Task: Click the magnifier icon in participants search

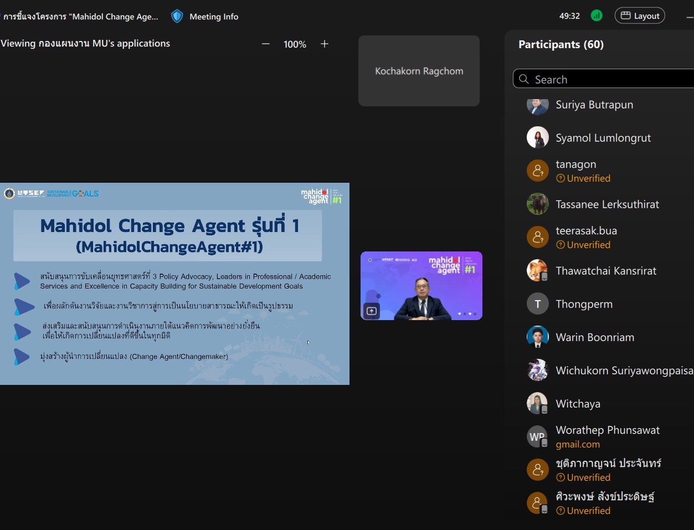Action: pos(524,79)
